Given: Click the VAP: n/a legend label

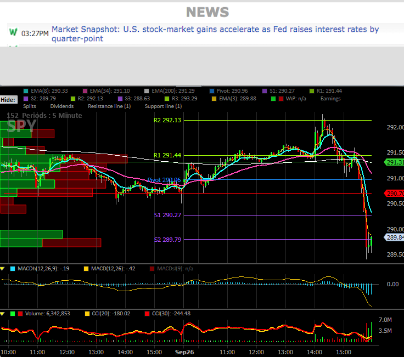Looking at the screenshot, I should point(296,99).
